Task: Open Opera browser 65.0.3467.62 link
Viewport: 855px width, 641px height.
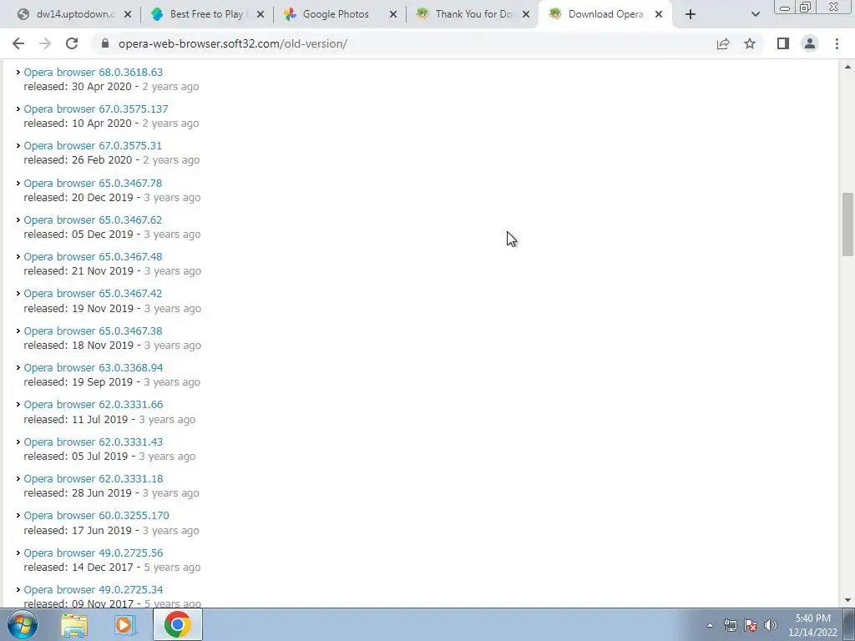Action: (x=93, y=220)
